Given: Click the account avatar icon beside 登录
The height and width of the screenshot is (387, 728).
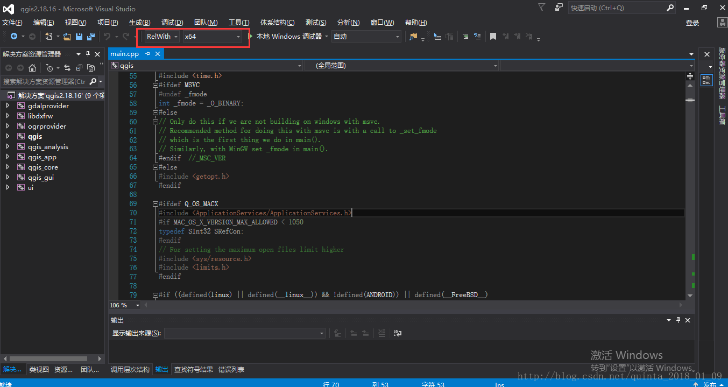Looking at the screenshot, I should point(722,22).
